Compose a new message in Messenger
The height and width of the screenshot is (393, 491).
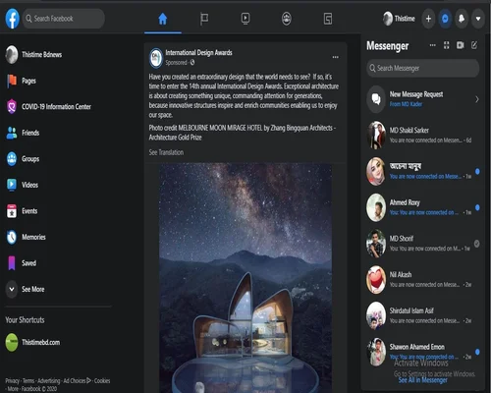tap(474, 45)
